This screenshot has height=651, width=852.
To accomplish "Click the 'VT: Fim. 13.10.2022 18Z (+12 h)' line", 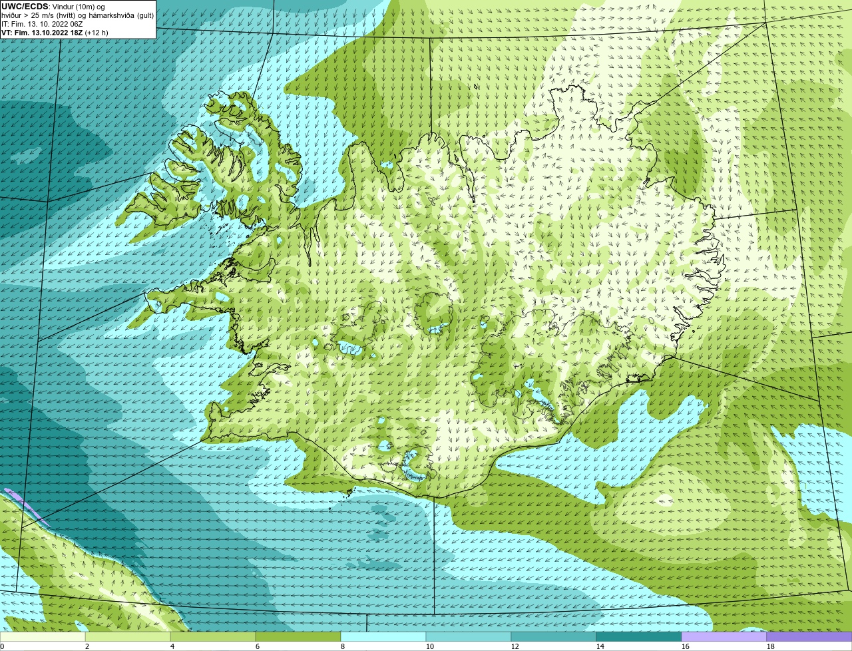I will point(55,32).
